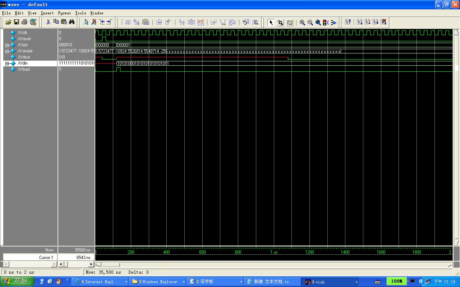The height and width of the screenshot is (287, 460).
Task: Click the Print icon in toolbar
Action: (24, 22)
